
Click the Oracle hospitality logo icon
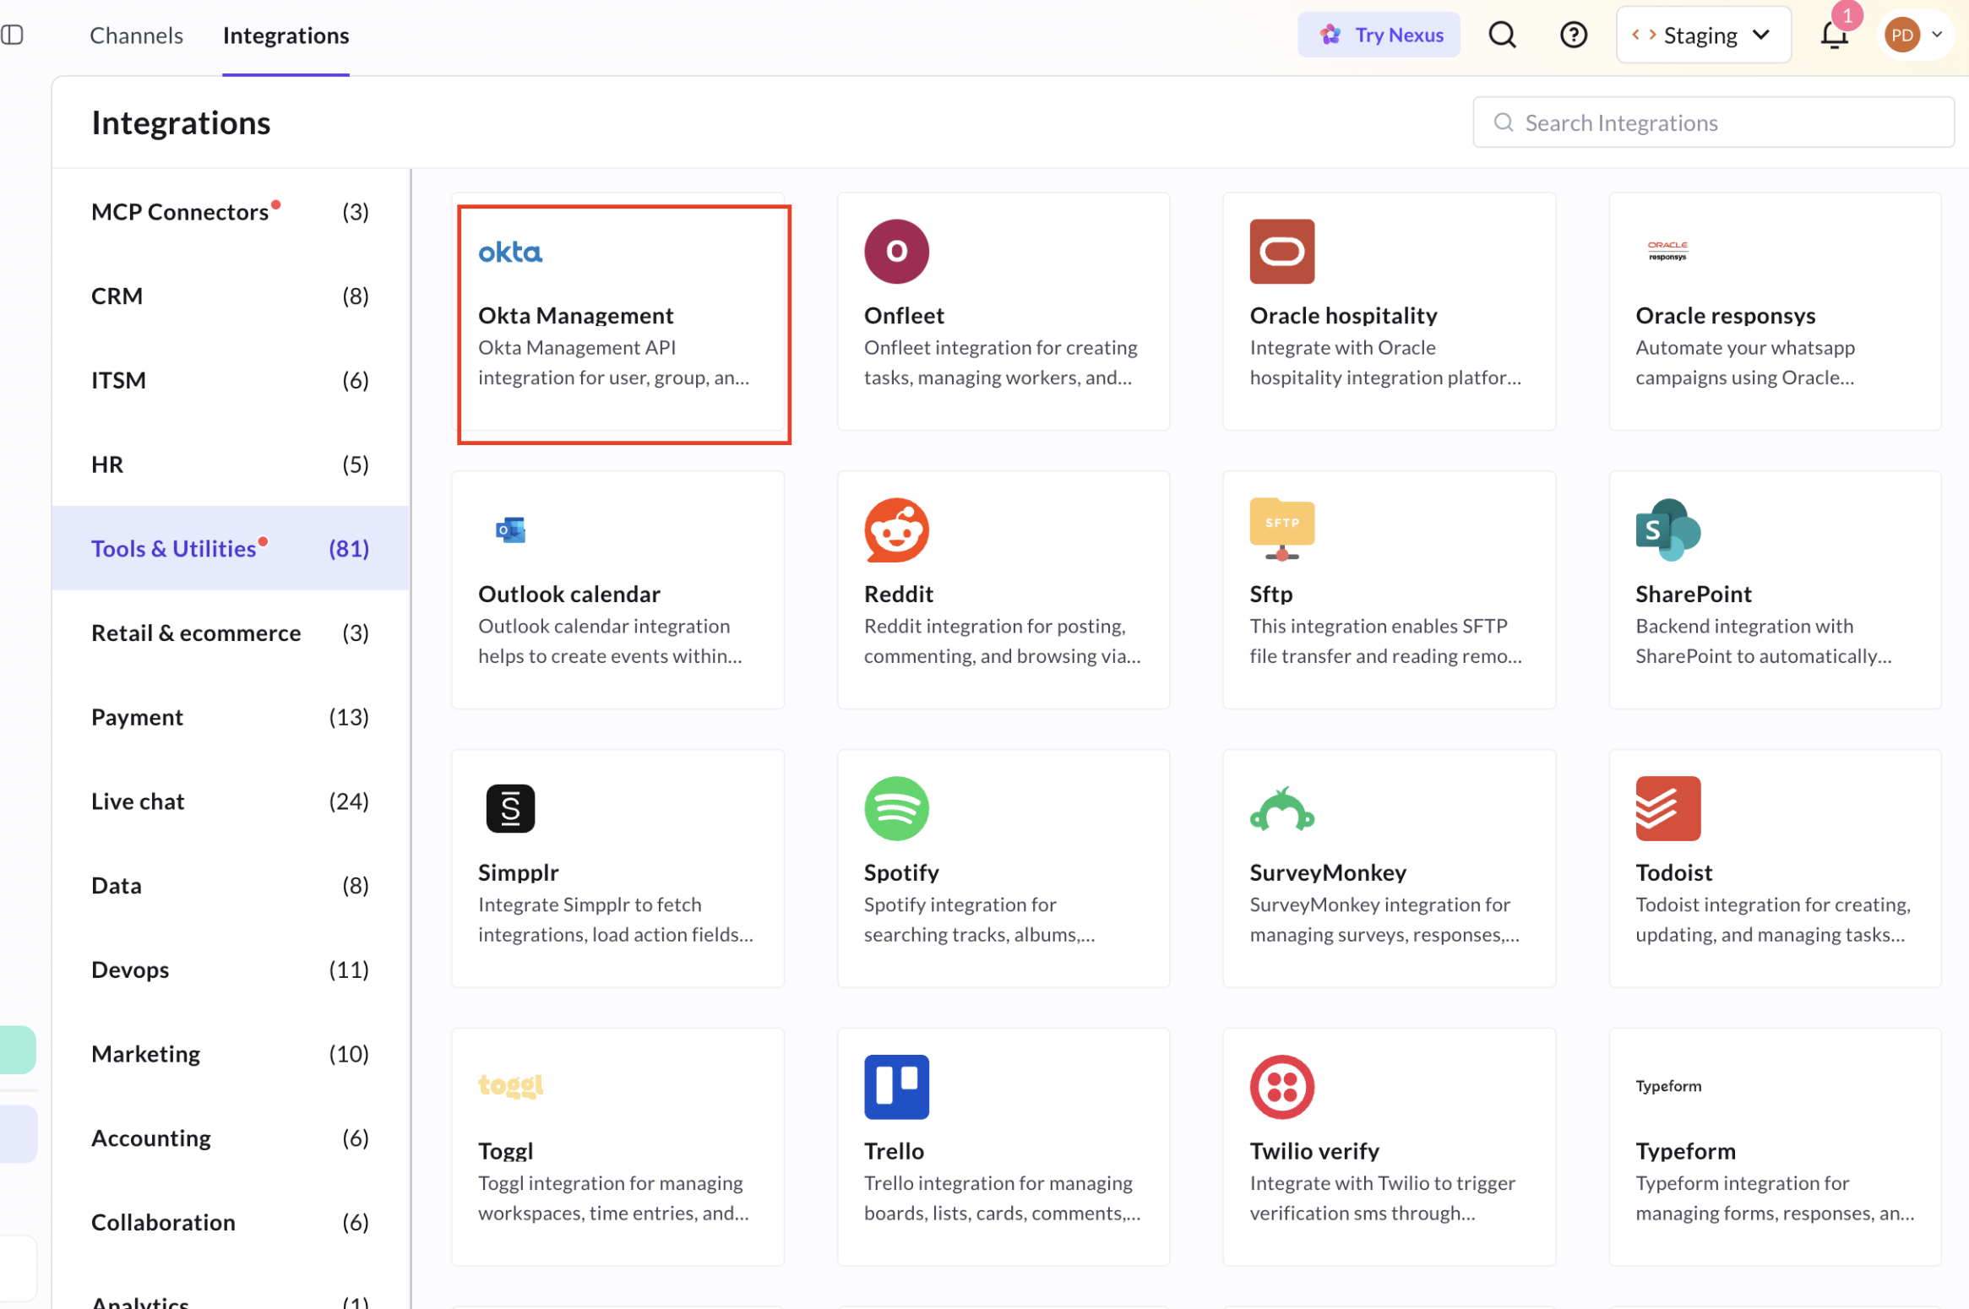coord(1282,252)
